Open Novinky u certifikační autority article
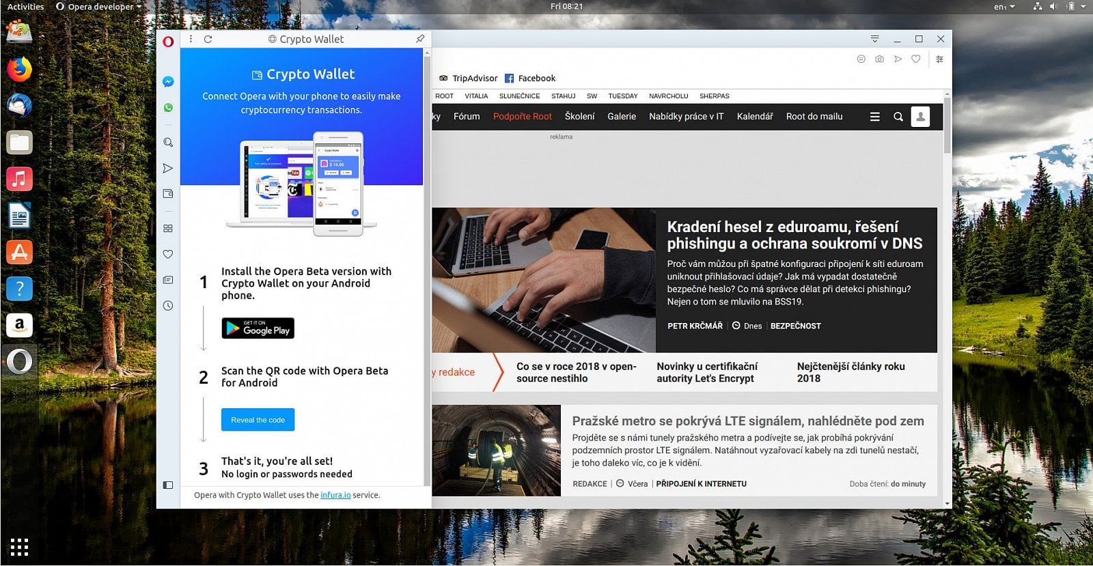Screen dimensions: 1093x566 click(707, 372)
